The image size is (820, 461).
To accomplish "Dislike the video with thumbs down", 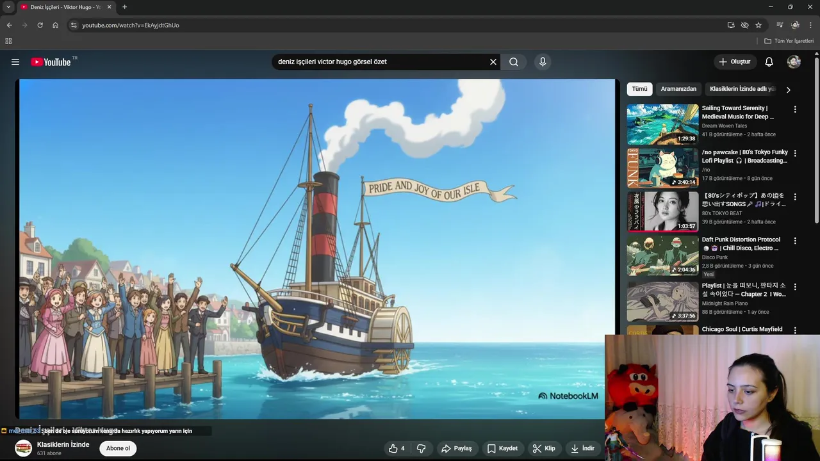I will click(422, 448).
